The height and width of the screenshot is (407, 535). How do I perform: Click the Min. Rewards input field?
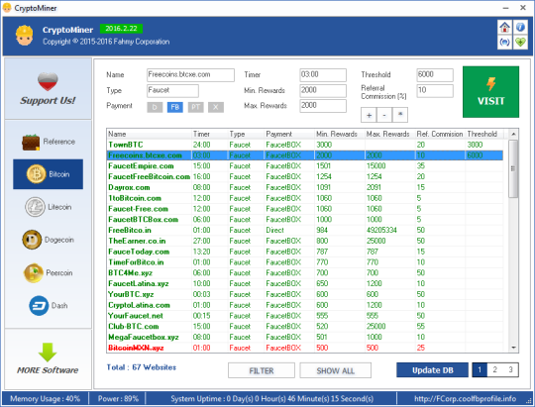click(323, 91)
